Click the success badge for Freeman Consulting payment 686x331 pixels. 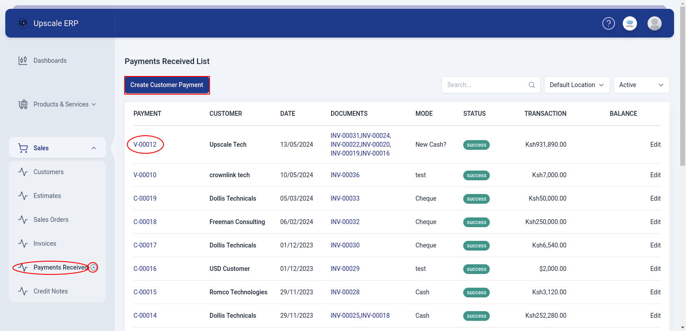click(x=476, y=222)
